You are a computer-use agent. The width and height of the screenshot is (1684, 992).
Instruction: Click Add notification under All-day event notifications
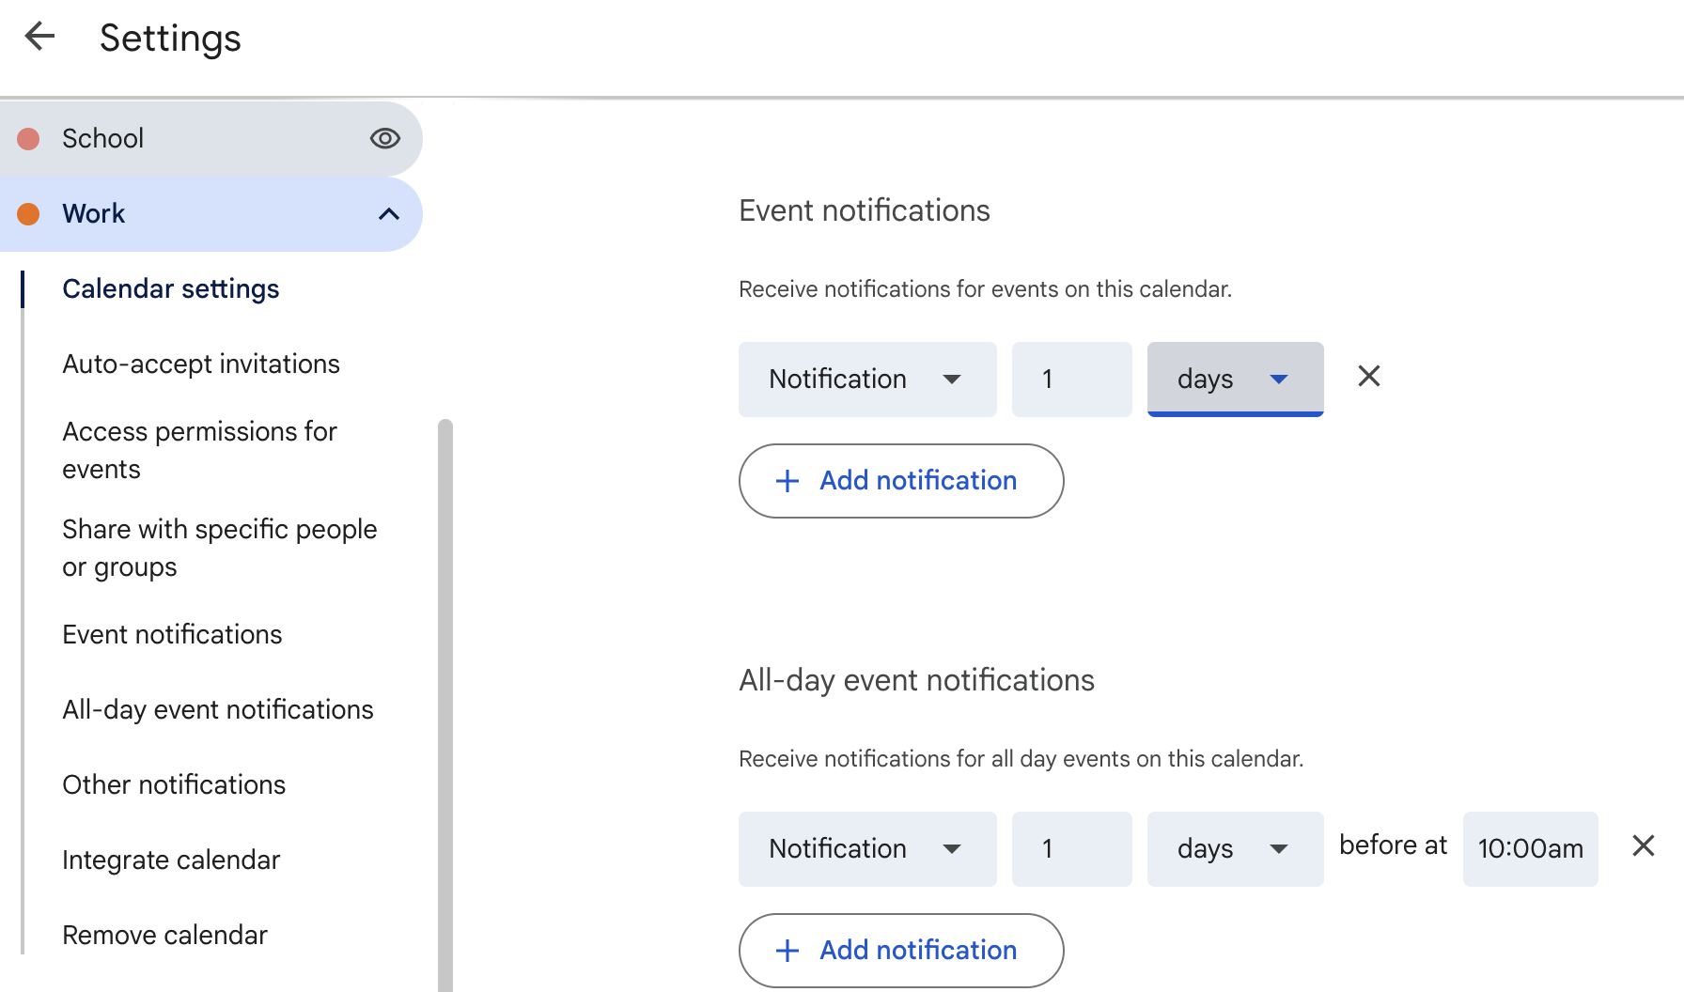[900, 951]
